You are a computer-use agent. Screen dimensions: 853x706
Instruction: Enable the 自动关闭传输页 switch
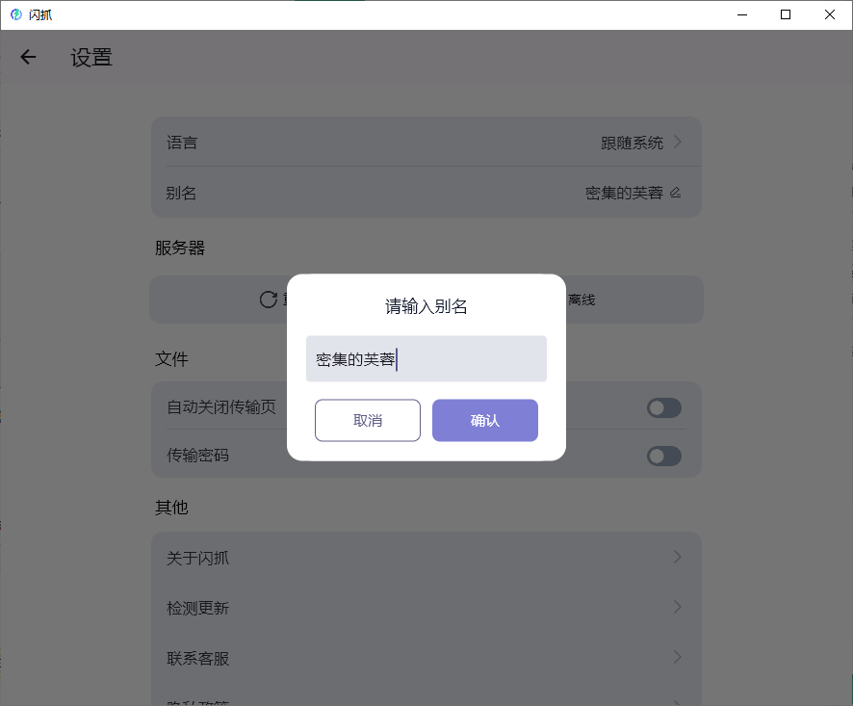[663, 407]
